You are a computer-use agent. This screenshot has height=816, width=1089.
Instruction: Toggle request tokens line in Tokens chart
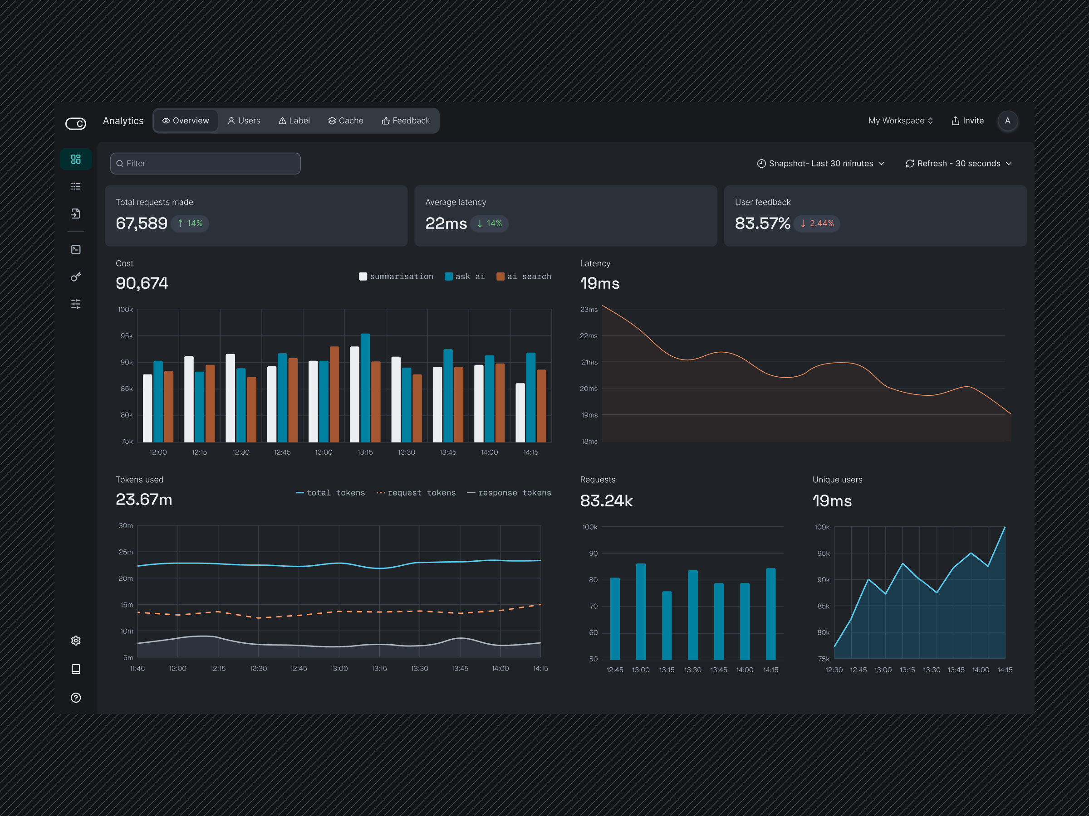(416, 492)
